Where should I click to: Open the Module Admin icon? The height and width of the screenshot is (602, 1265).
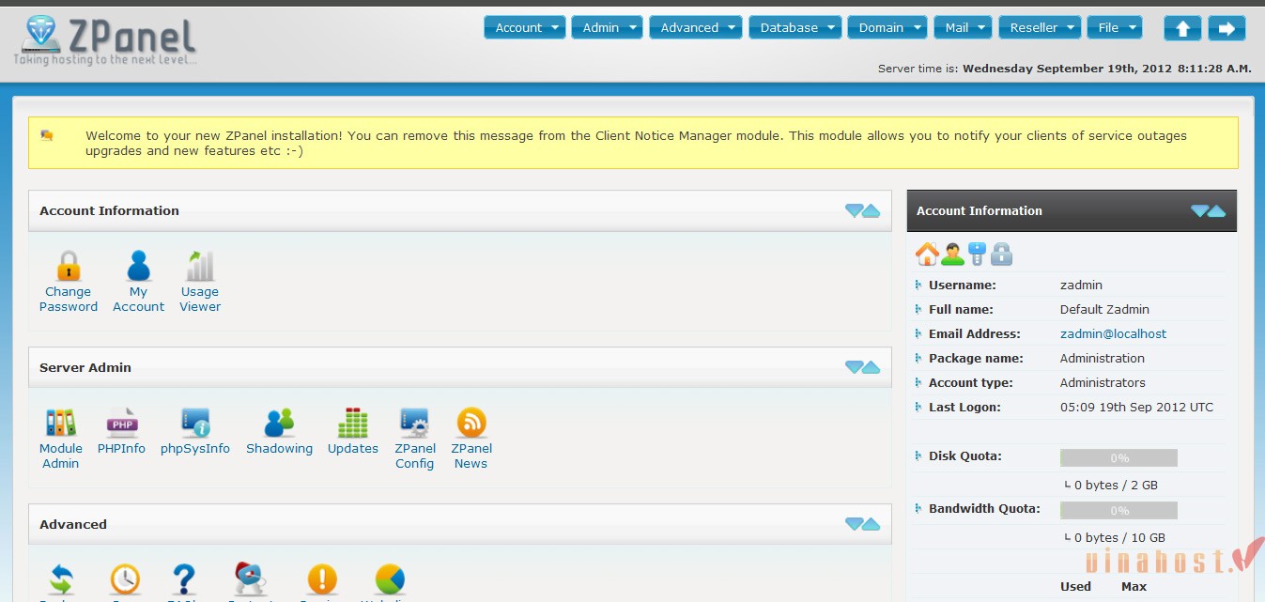(x=61, y=423)
